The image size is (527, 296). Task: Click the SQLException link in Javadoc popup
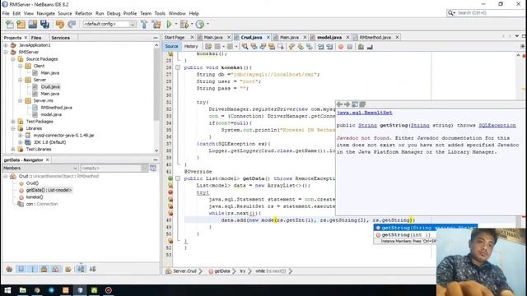pos(497,125)
